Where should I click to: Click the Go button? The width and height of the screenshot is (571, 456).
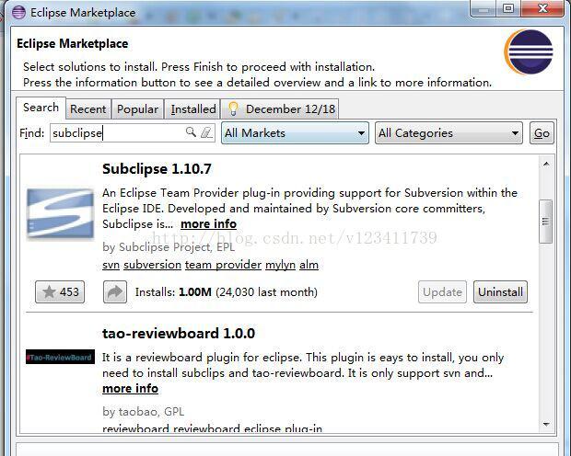tap(542, 132)
